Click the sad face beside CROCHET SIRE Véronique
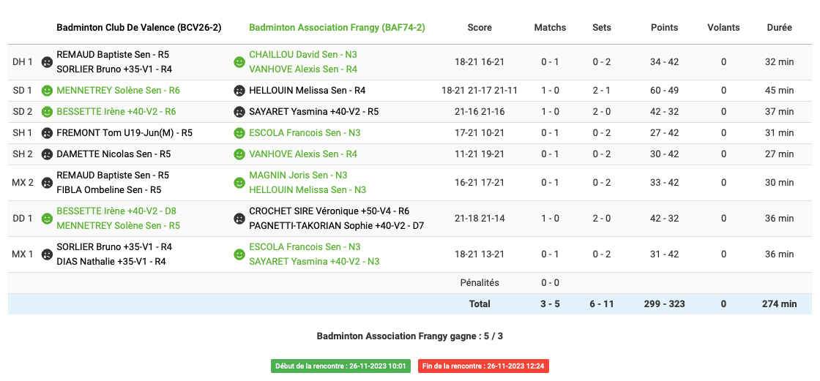The image size is (820, 381). [x=239, y=218]
